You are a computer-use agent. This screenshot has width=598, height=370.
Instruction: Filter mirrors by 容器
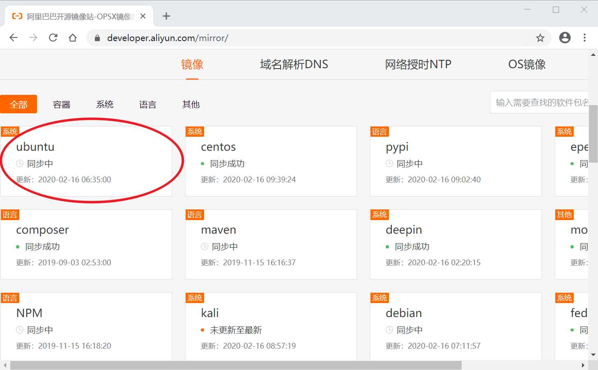[x=62, y=104]
